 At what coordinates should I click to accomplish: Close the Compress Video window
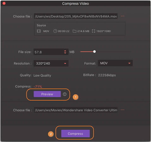point(4,3)
